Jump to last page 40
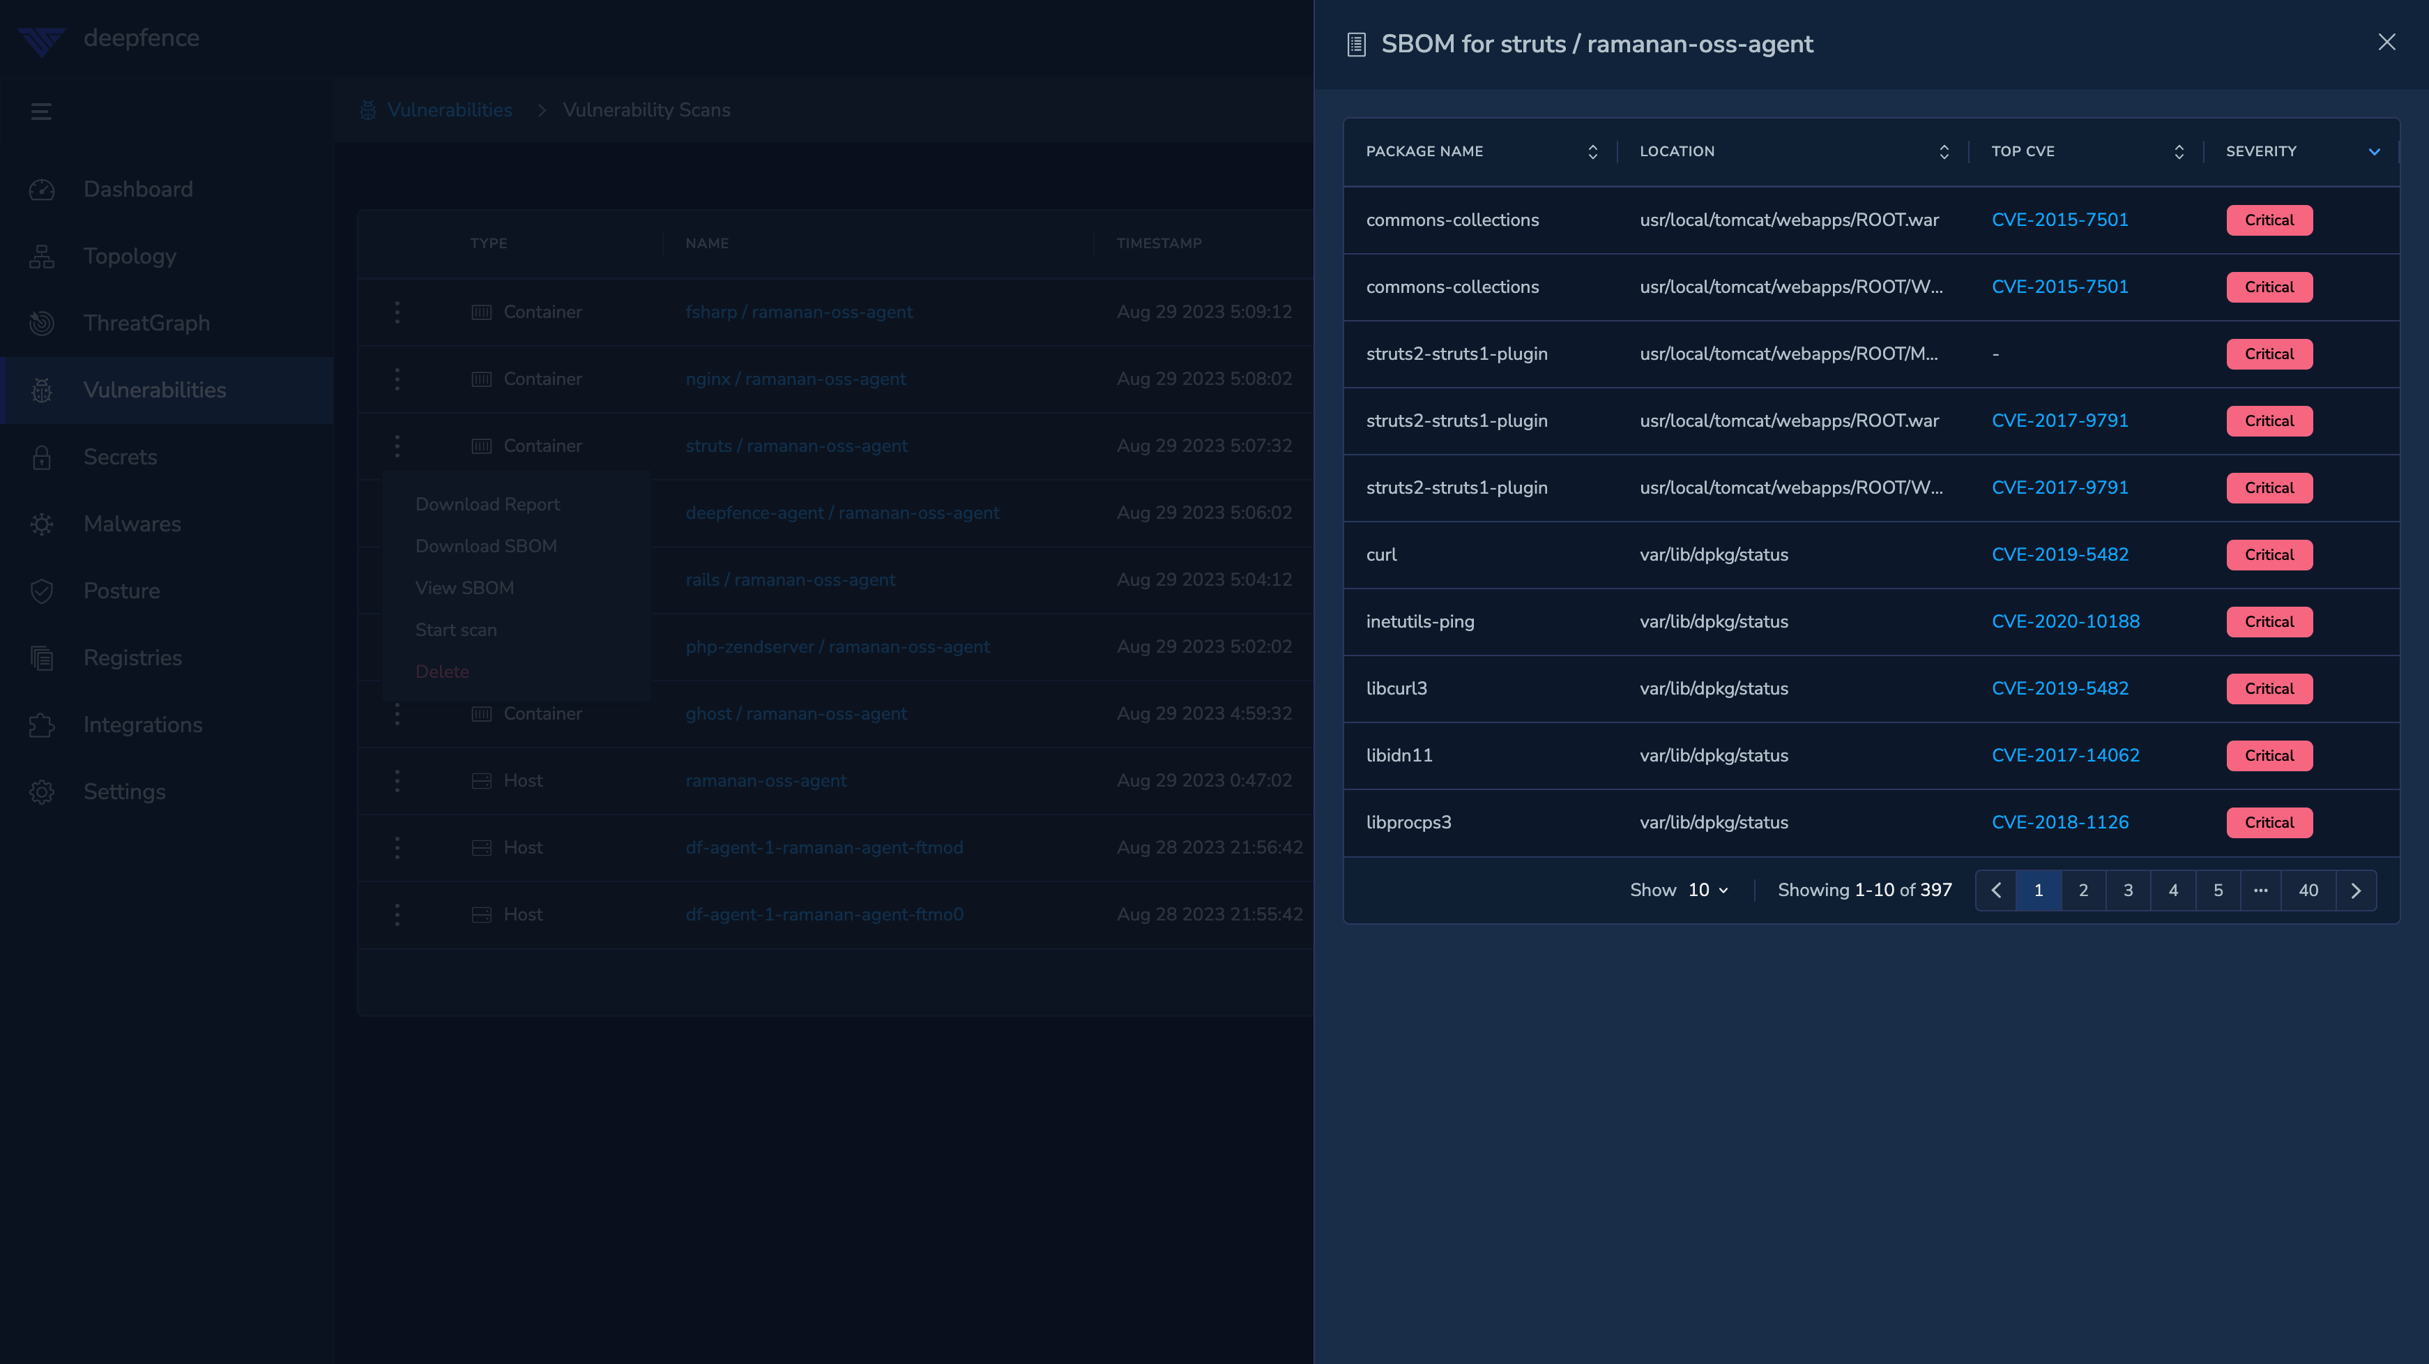 [x=2308, y=890]
